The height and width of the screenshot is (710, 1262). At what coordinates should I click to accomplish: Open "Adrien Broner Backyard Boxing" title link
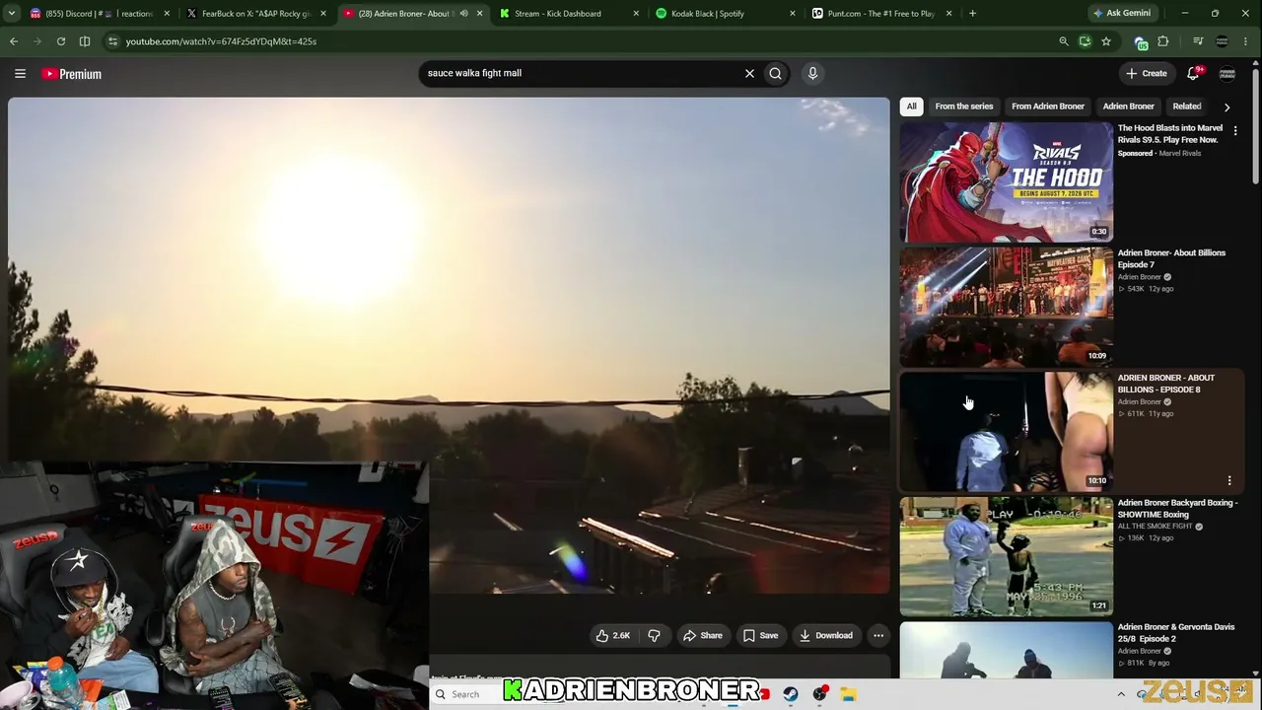1177,508
